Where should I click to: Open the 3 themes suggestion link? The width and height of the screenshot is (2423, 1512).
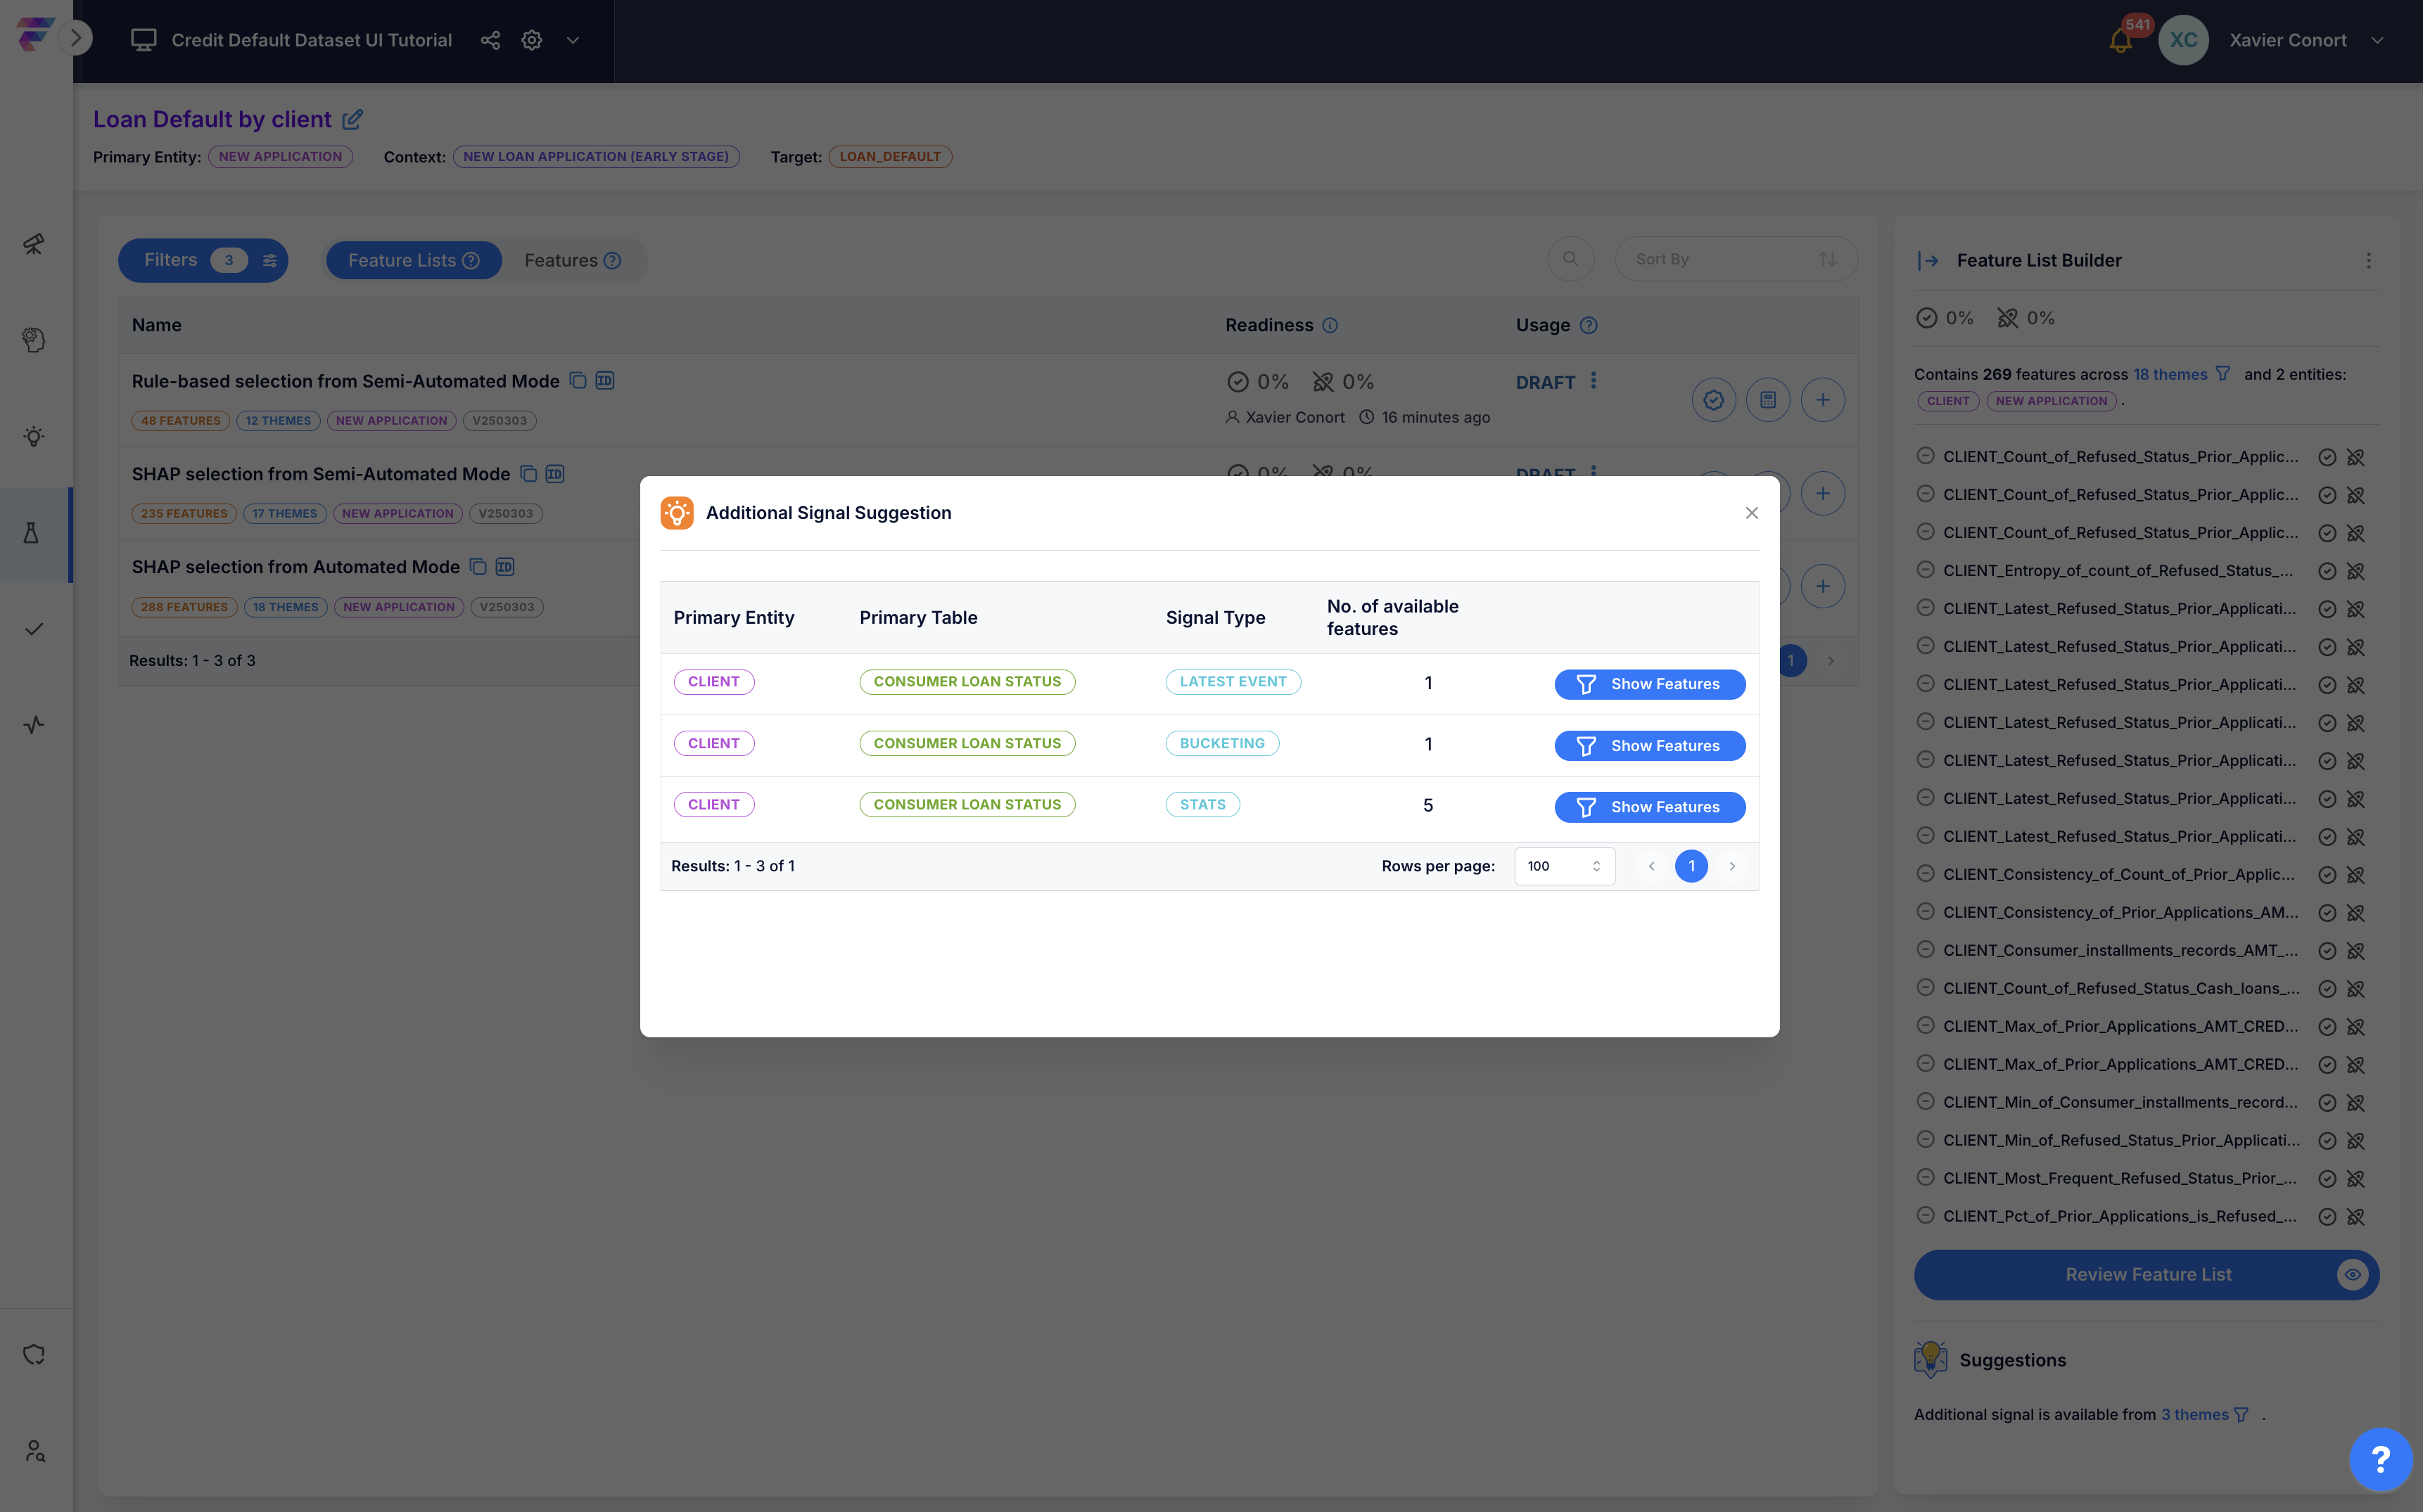click(x=2194, y=1414)
